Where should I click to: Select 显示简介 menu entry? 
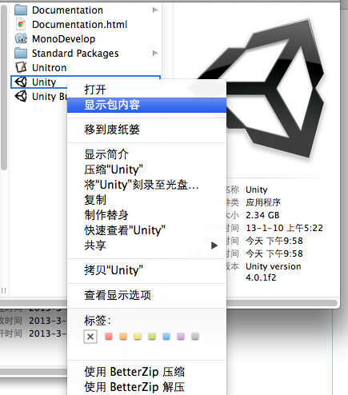click(146, 154)
